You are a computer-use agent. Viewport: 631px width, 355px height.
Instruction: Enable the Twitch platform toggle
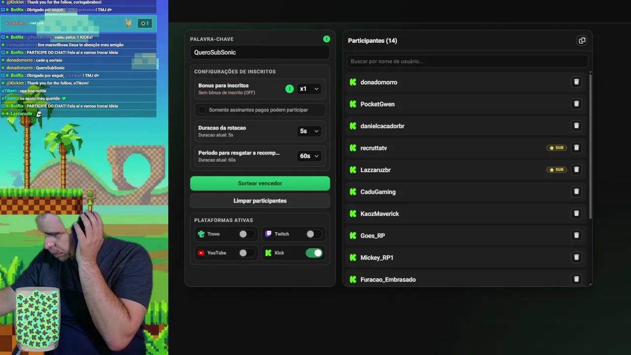[314, 234]
